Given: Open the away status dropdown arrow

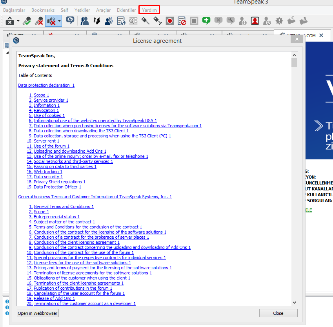Looking at the screenshot, I should coord(18,21).
